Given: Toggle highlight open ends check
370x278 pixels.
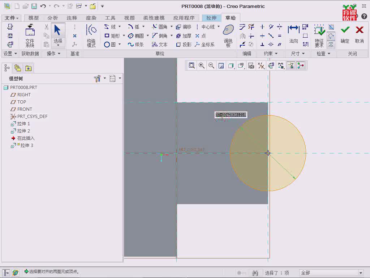Looking at the screenshot, I should tap(331, 36).
